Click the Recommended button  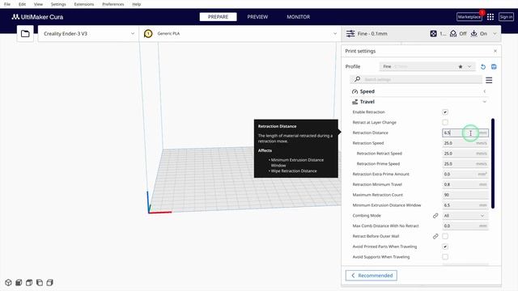tap(372, 276)
